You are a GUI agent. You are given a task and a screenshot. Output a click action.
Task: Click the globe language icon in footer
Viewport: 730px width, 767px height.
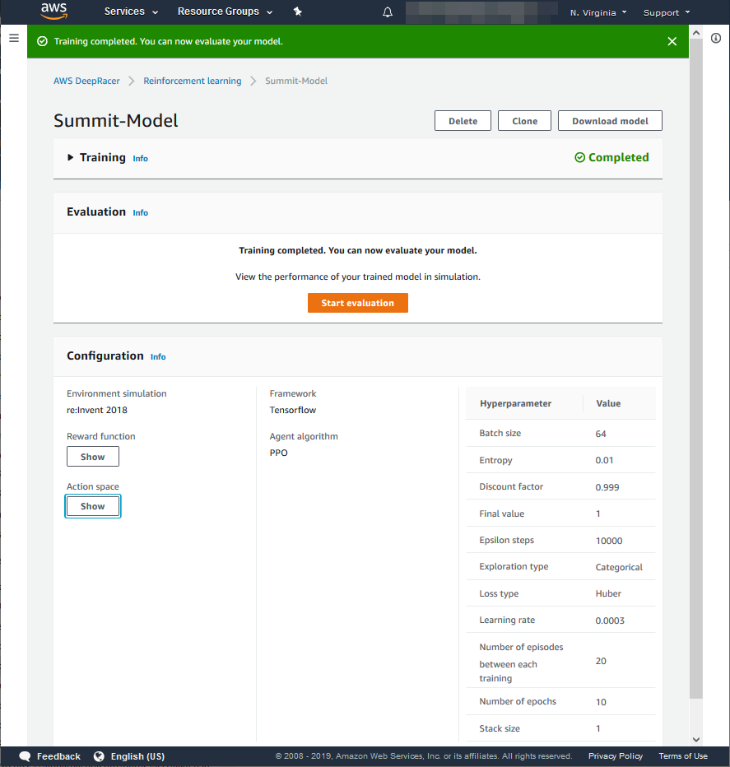(x=100, y=756)
